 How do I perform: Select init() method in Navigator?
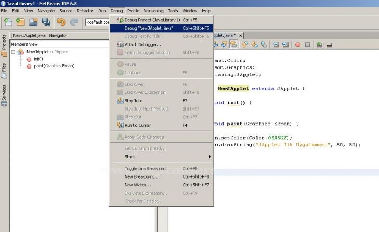pos(38,59)
